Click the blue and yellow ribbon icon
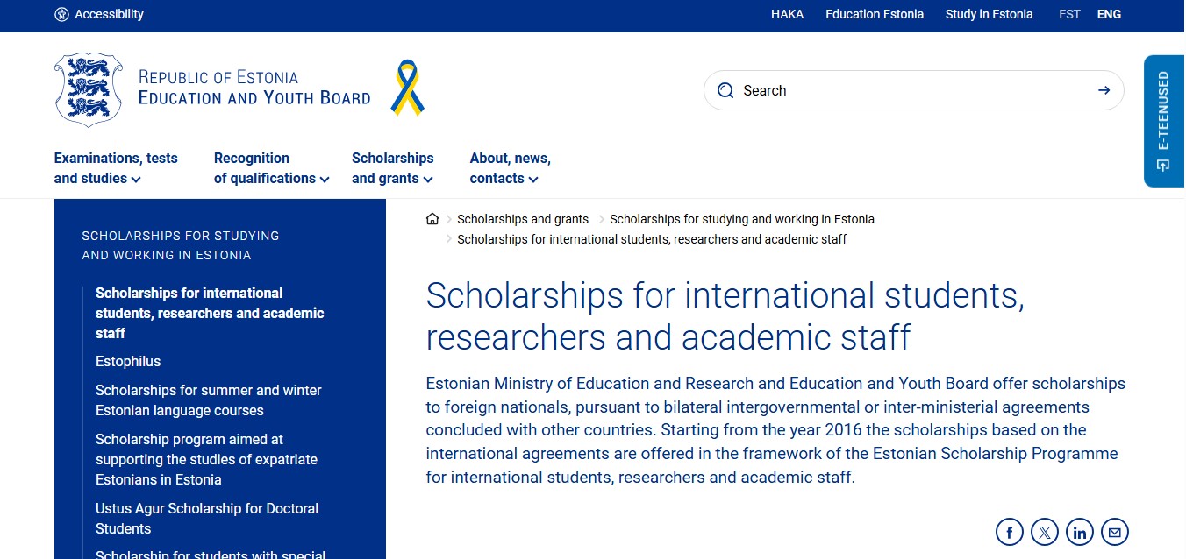 pyautogui.click(x=407, y=88)
